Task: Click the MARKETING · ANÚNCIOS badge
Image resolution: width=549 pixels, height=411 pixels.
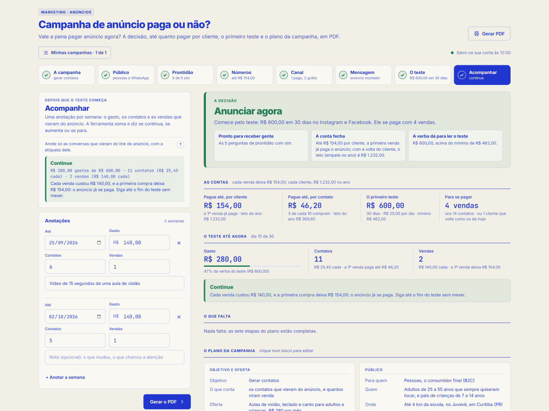Action: coord(66,12)
